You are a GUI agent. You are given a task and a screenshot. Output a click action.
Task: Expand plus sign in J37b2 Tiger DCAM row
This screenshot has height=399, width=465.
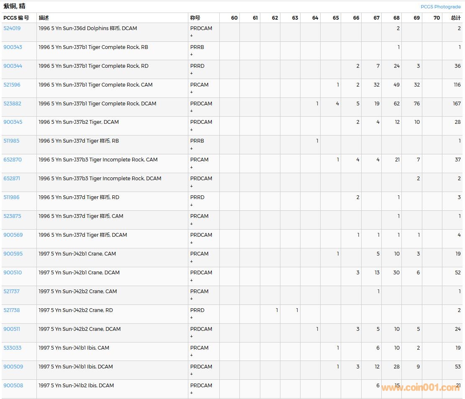coord(192,130)
